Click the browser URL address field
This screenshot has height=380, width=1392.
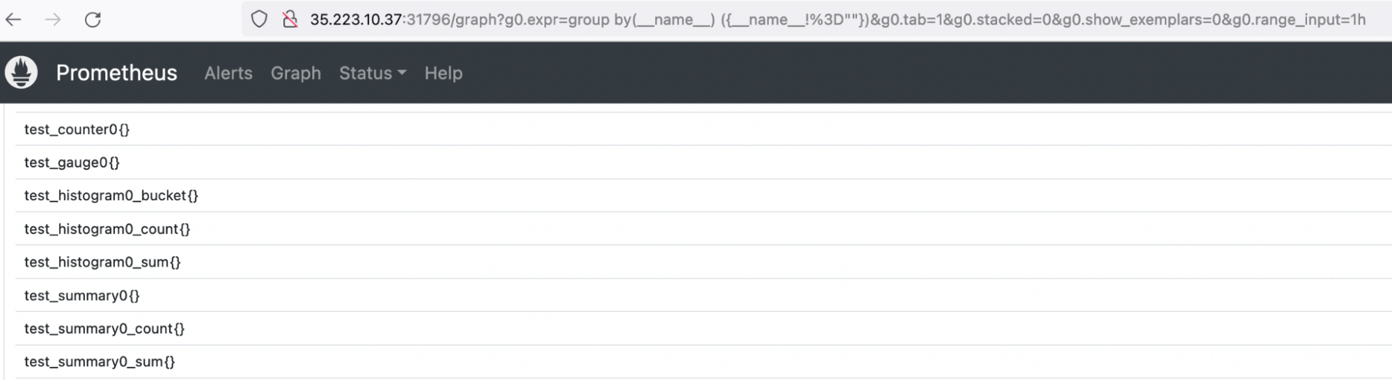point(836,19)
